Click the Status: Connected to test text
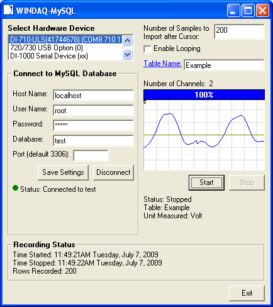This screenshot has height=307, width=273. 58,189
